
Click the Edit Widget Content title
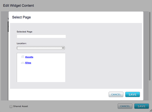pyautogui.click(x=18, y=6)
